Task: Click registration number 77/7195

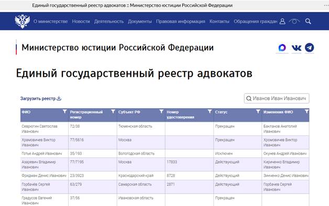Action: point(77,162)
